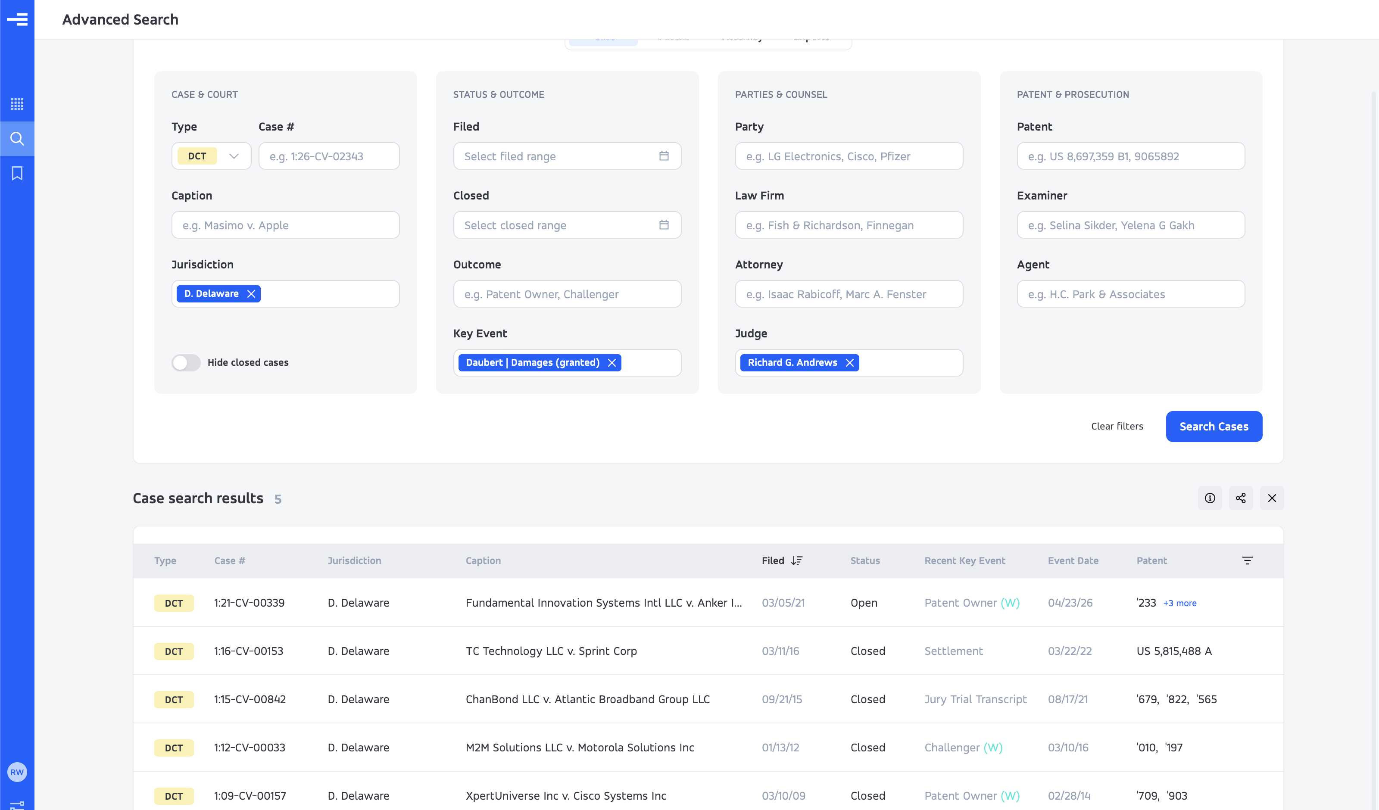Open the Closed range calendar icon
This screenshot has height=810, width=1379.
tap(664, 225)
